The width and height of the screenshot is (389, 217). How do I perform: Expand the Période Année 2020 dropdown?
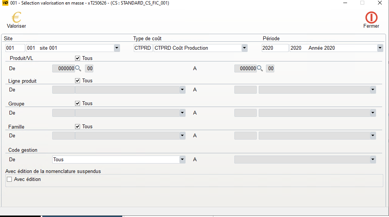pyautogui.click(x=380, y=48)
